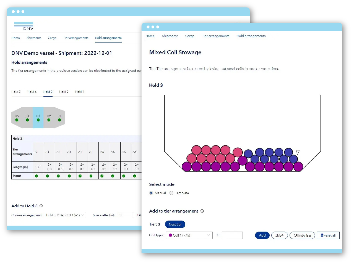This screenshot has width=354, height=265.
Task: Click Reset all trash button
Action: [328, 235]
